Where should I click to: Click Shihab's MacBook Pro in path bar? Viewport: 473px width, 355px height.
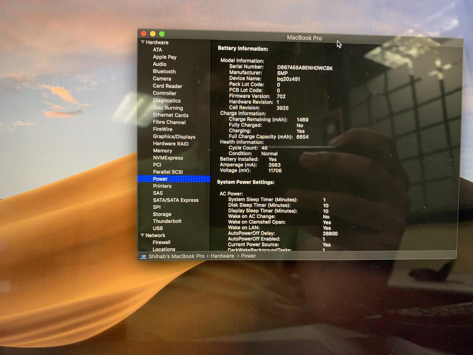click(x=176, y=256)
